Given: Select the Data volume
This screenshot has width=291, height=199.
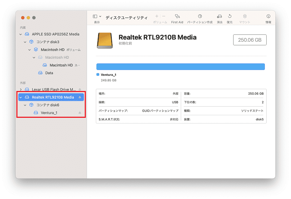Looking at the screenshot, I should point(49,73).
